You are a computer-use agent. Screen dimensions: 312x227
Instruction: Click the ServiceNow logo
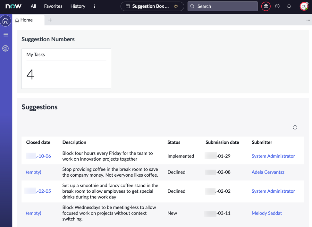pyautogui.click(x=13, y=6)
